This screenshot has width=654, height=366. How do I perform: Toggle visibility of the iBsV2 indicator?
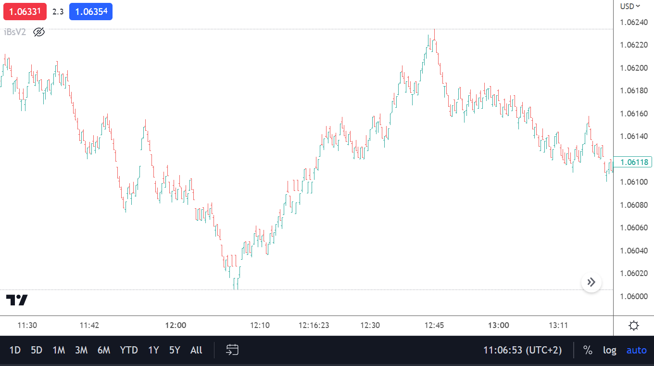39,32
